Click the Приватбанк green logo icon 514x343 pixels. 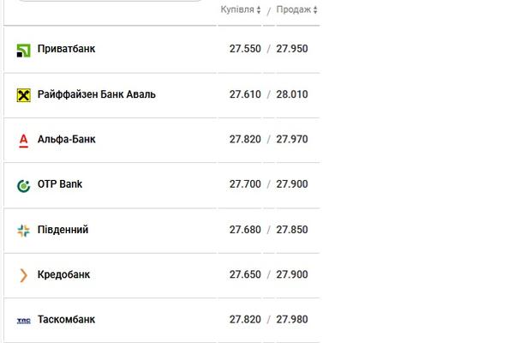[x=23, y=51]
